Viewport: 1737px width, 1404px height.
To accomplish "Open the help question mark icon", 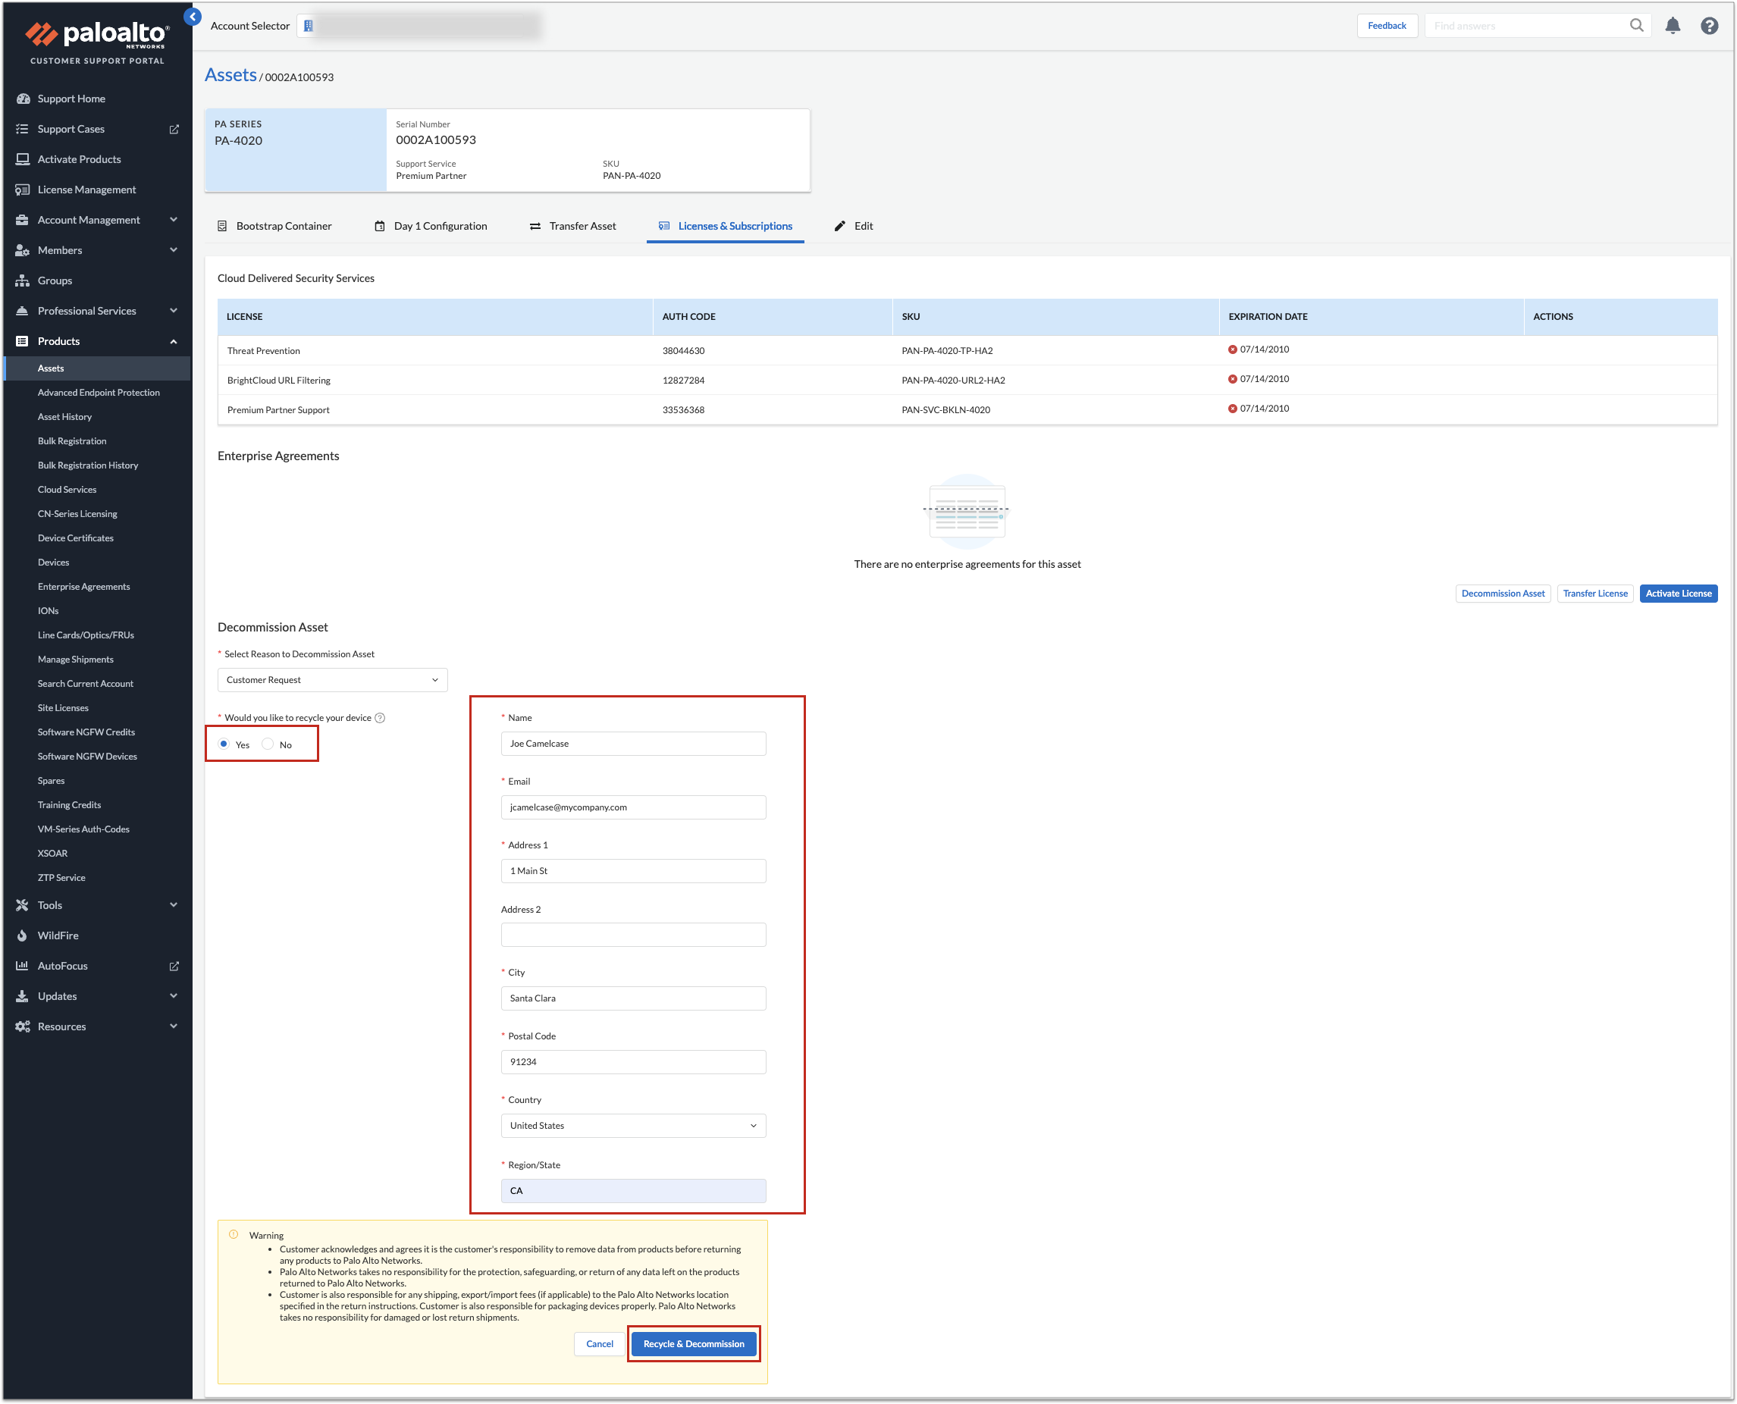I will 1709,26.
